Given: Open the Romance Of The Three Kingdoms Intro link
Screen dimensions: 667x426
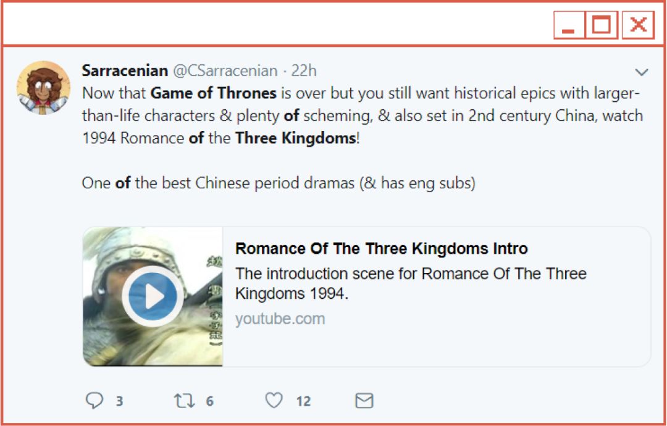Looking at the screenshot, I should (x=381, y=248).
